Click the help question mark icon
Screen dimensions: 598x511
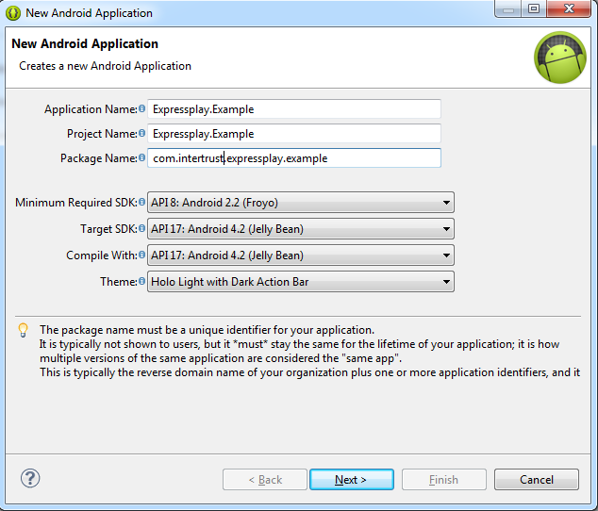point(29,478)
